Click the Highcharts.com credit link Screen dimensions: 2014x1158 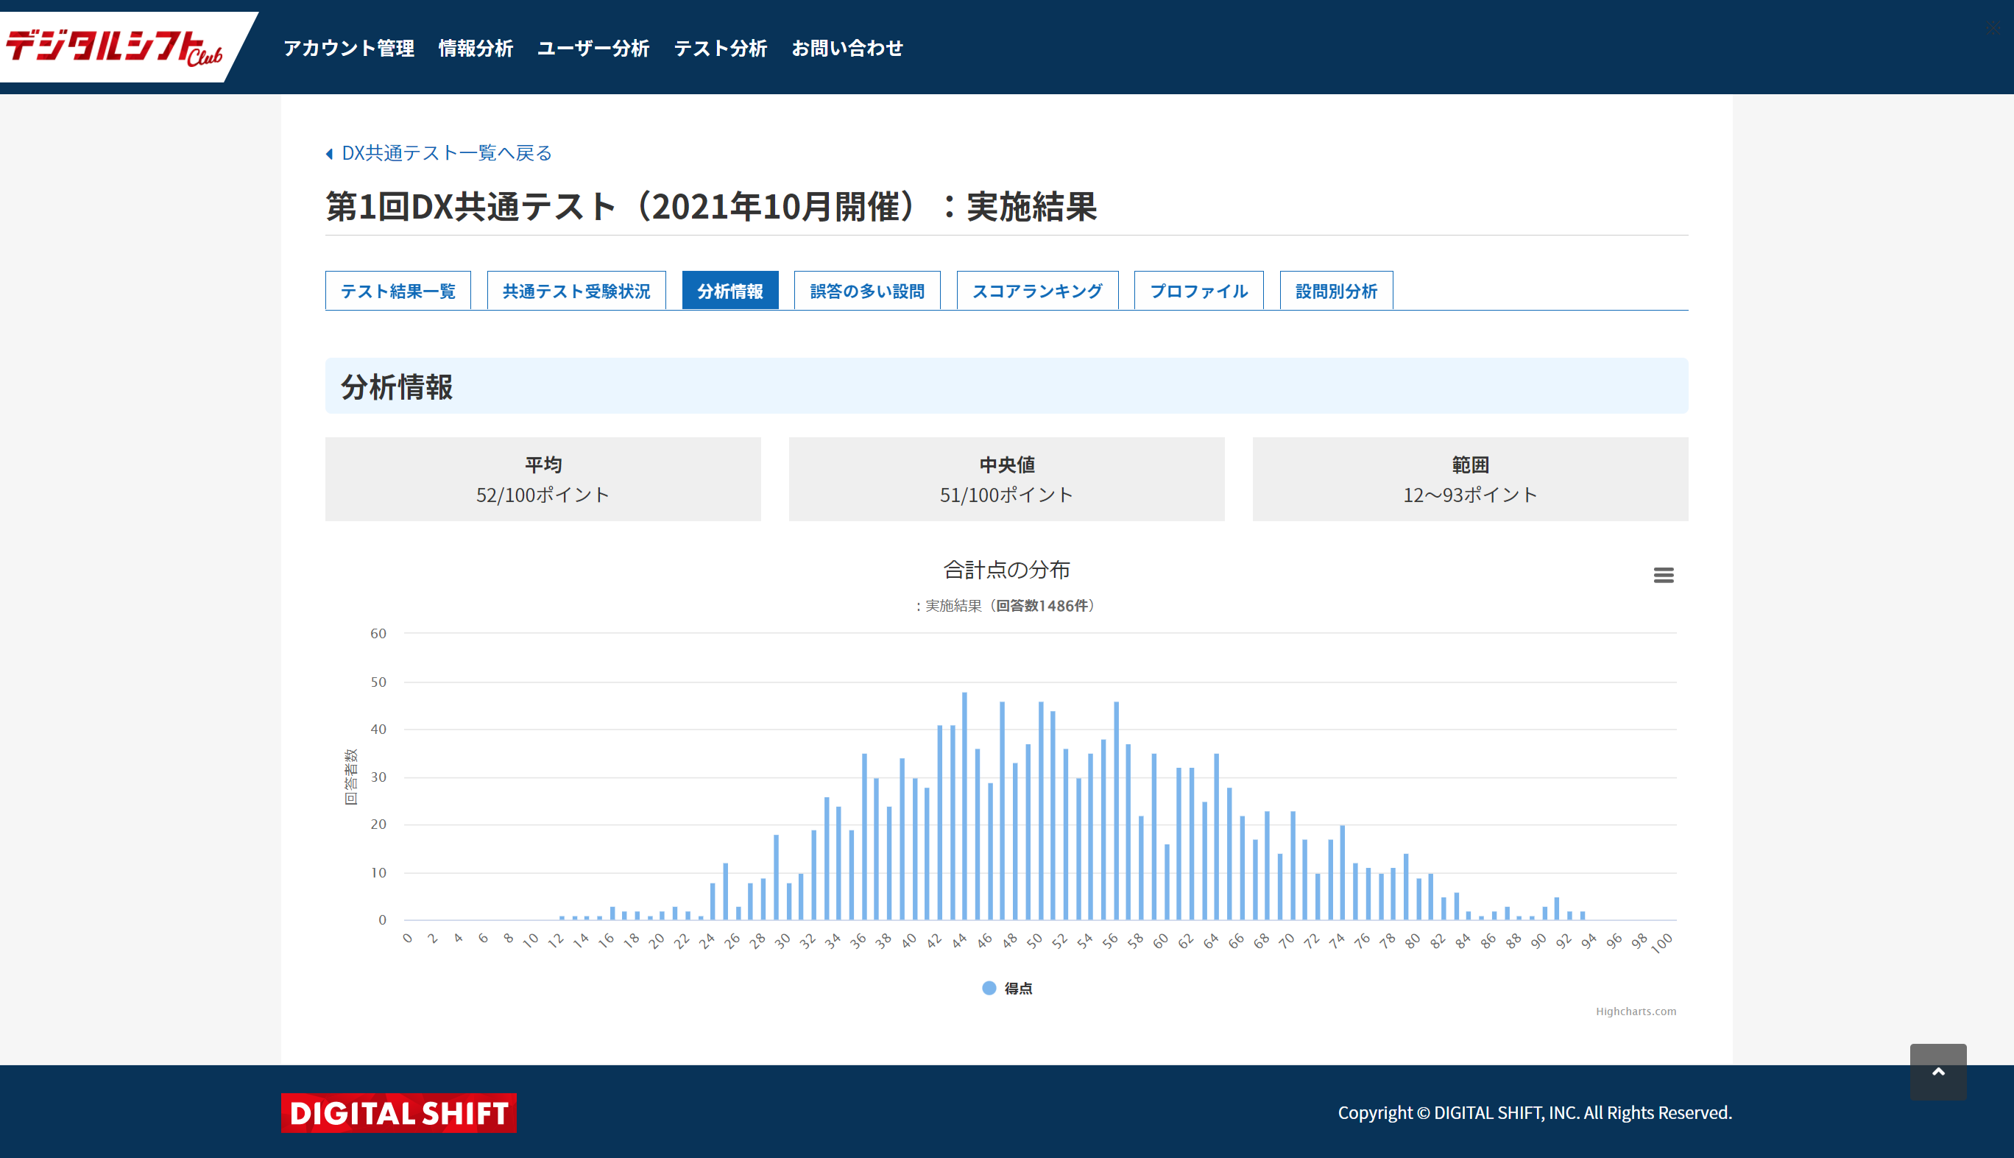coord(1635,1011)
